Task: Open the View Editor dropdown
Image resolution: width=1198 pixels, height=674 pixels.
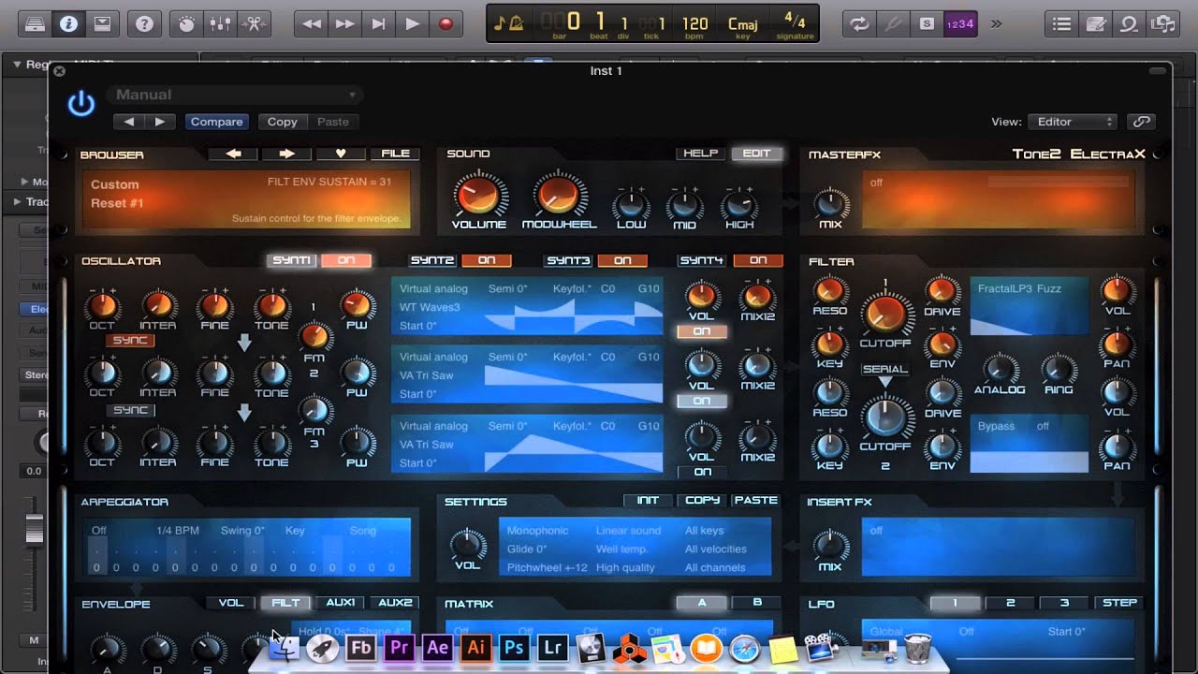Action: 1072,122
